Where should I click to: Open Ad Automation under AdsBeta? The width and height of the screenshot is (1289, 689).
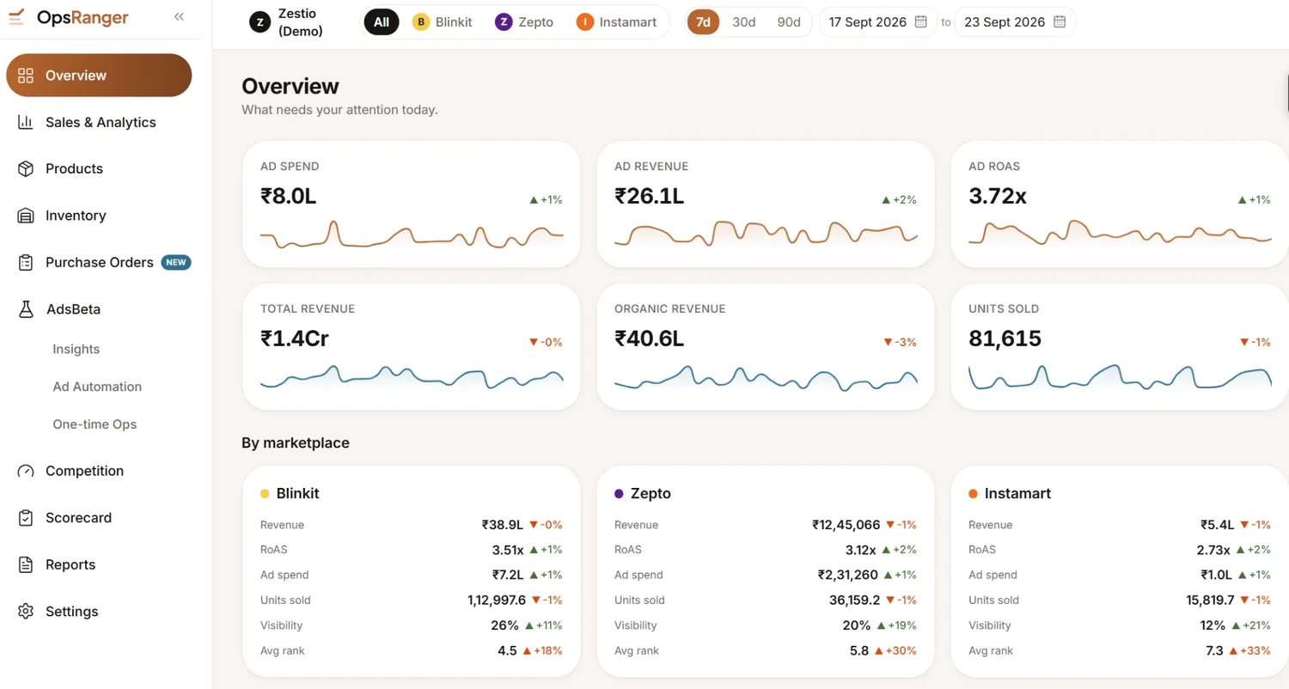(x=97, y=387)
